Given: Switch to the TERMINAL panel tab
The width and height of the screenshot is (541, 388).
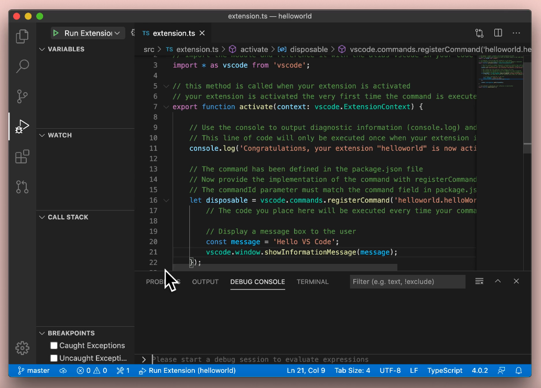Looking at the screenshot, I should (x=312, y=282).
